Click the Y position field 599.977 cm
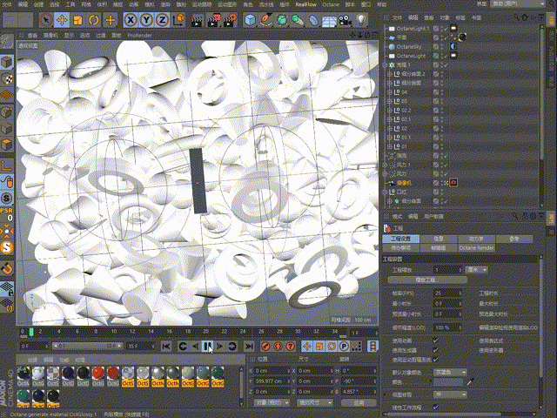 point(272,381)
